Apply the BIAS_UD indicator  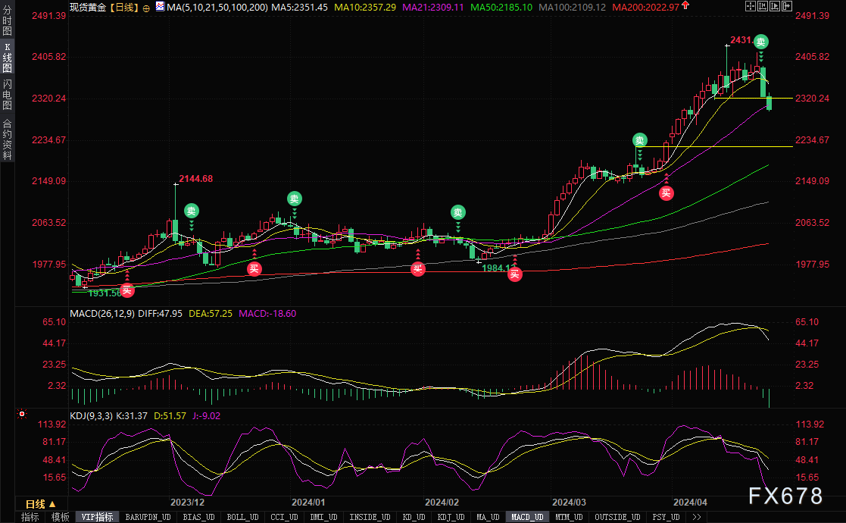(x=198, y=517)
